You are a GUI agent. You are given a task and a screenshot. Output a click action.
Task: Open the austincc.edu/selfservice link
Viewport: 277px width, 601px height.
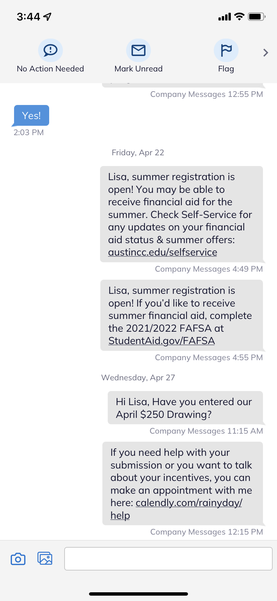(163, 252)
